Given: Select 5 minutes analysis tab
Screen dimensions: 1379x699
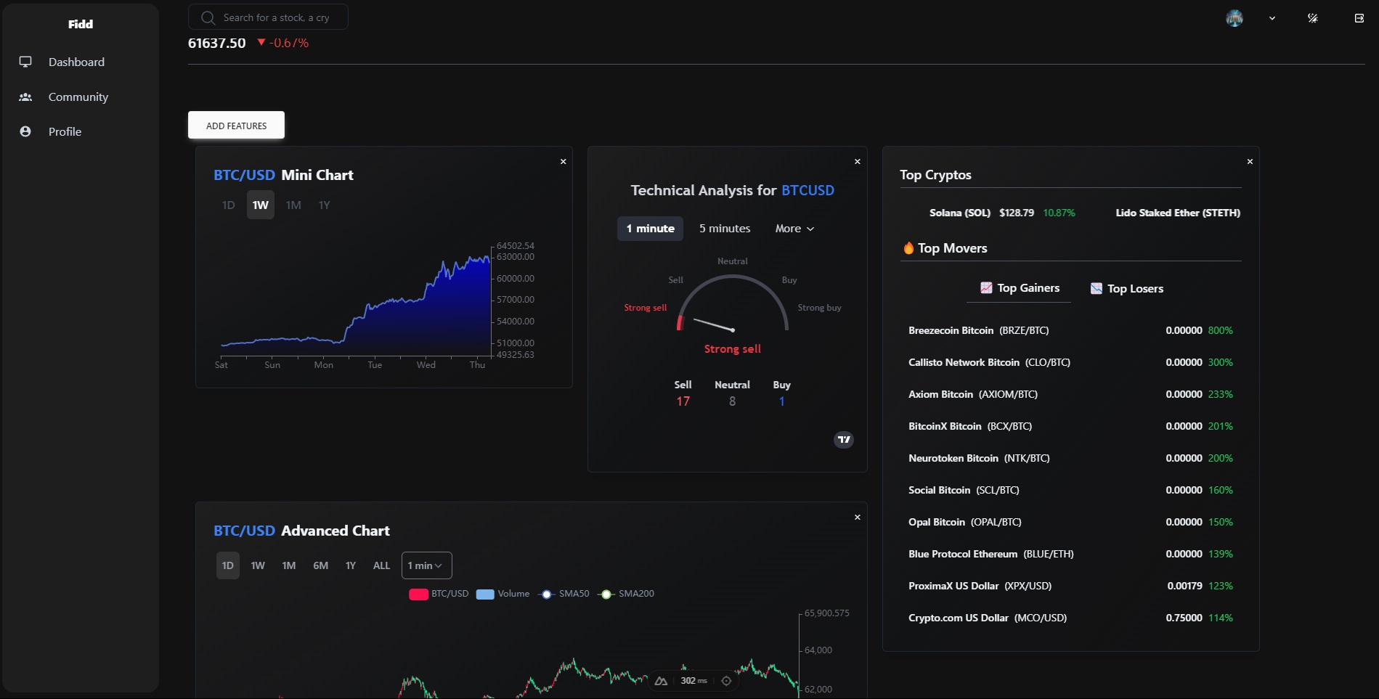Looking at the screenshot, I should tap(724, 229).
